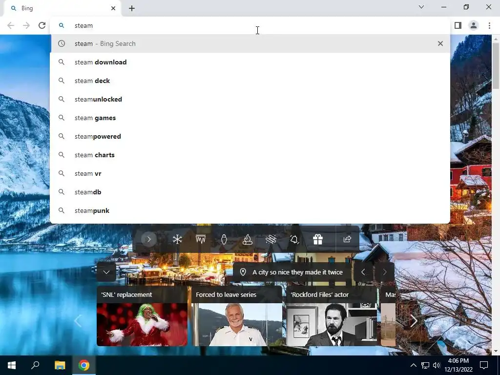Click the snowflake effect icon
500x375 pixels.
[x=177, y=239]
